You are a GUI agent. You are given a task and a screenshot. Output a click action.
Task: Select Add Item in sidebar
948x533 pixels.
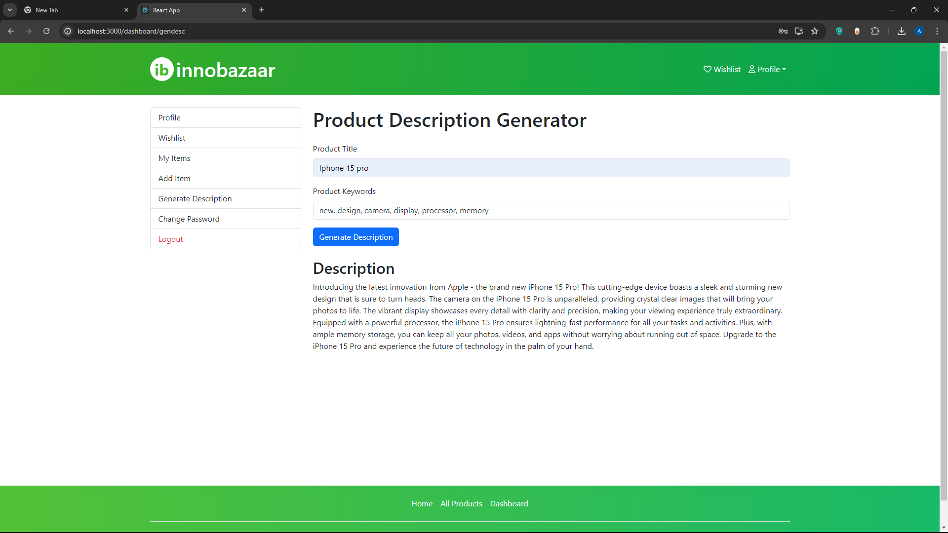pos(226,178)
